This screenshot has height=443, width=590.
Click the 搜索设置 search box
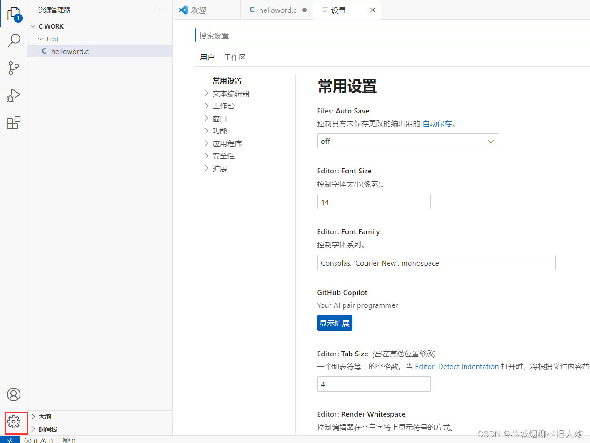(393, 35)
